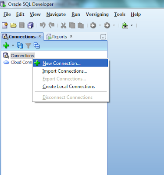The width and height of the screenshot is (164, 175).
Task: Click the Save disk icon
Action: click(22, 25)
